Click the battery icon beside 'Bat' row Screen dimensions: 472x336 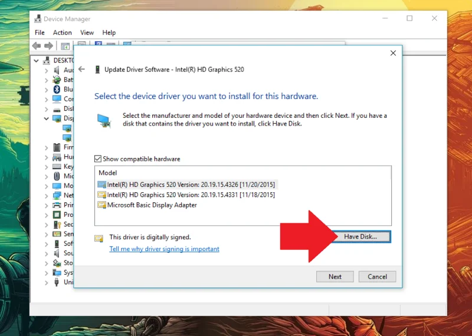pyautogui.click(x=57, y=80)
